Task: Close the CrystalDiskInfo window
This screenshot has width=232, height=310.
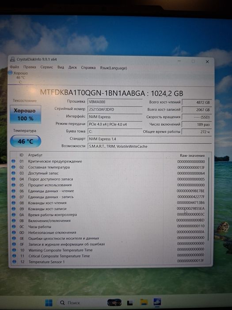Action: (x=207, y=62)
